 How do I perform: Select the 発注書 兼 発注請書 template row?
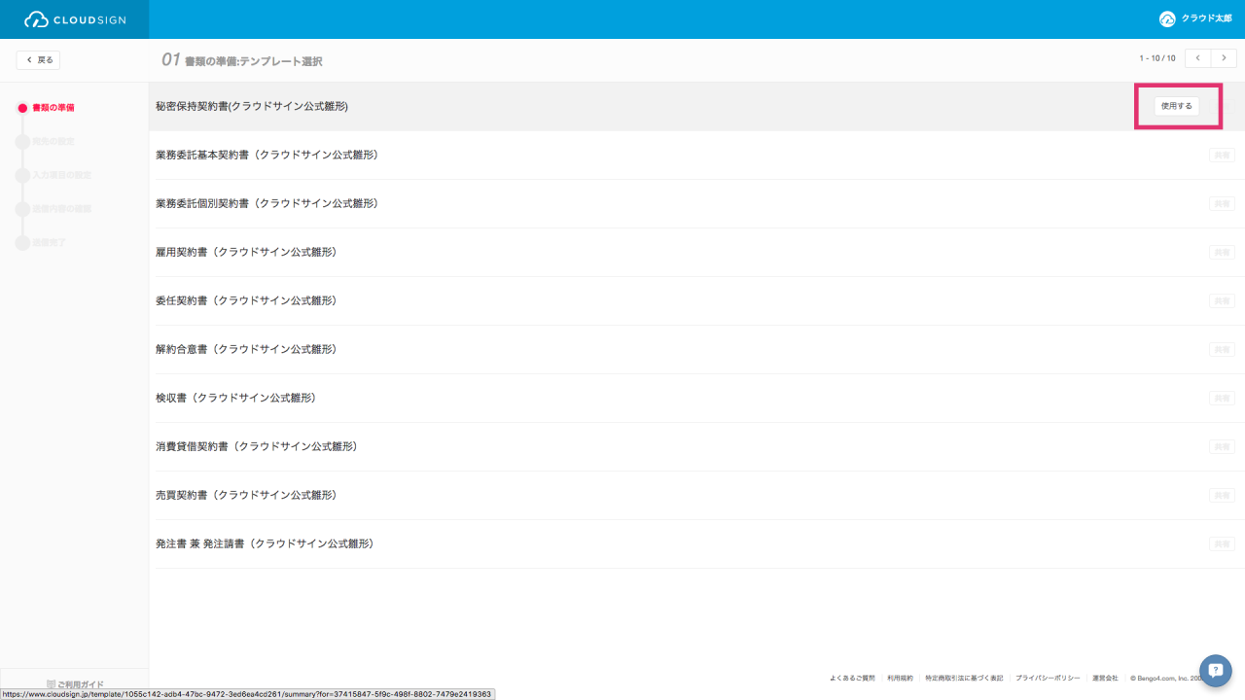pyautogui.click(x=696, y=543)
